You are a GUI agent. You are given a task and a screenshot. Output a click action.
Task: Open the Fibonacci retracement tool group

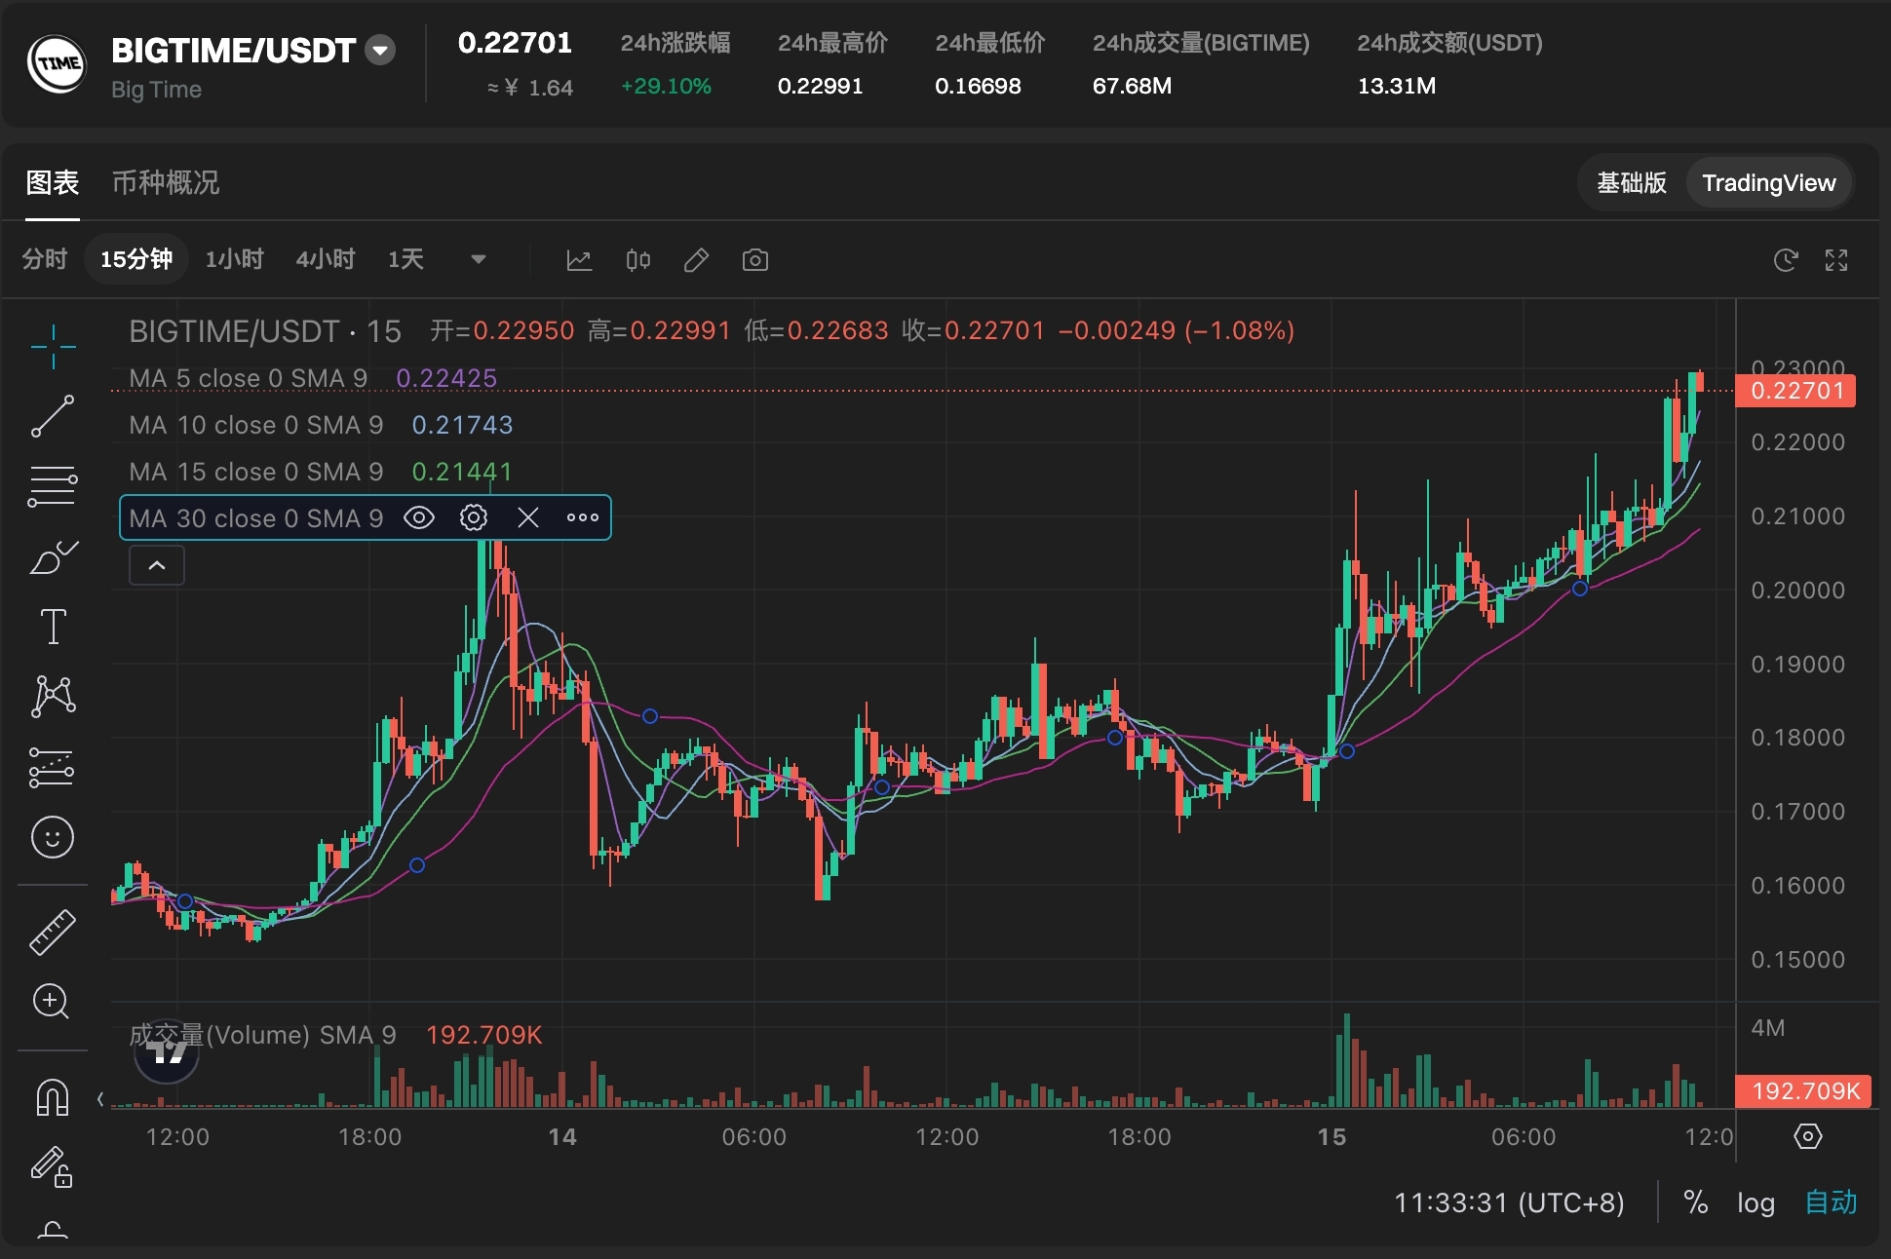(x=53, y=485)
